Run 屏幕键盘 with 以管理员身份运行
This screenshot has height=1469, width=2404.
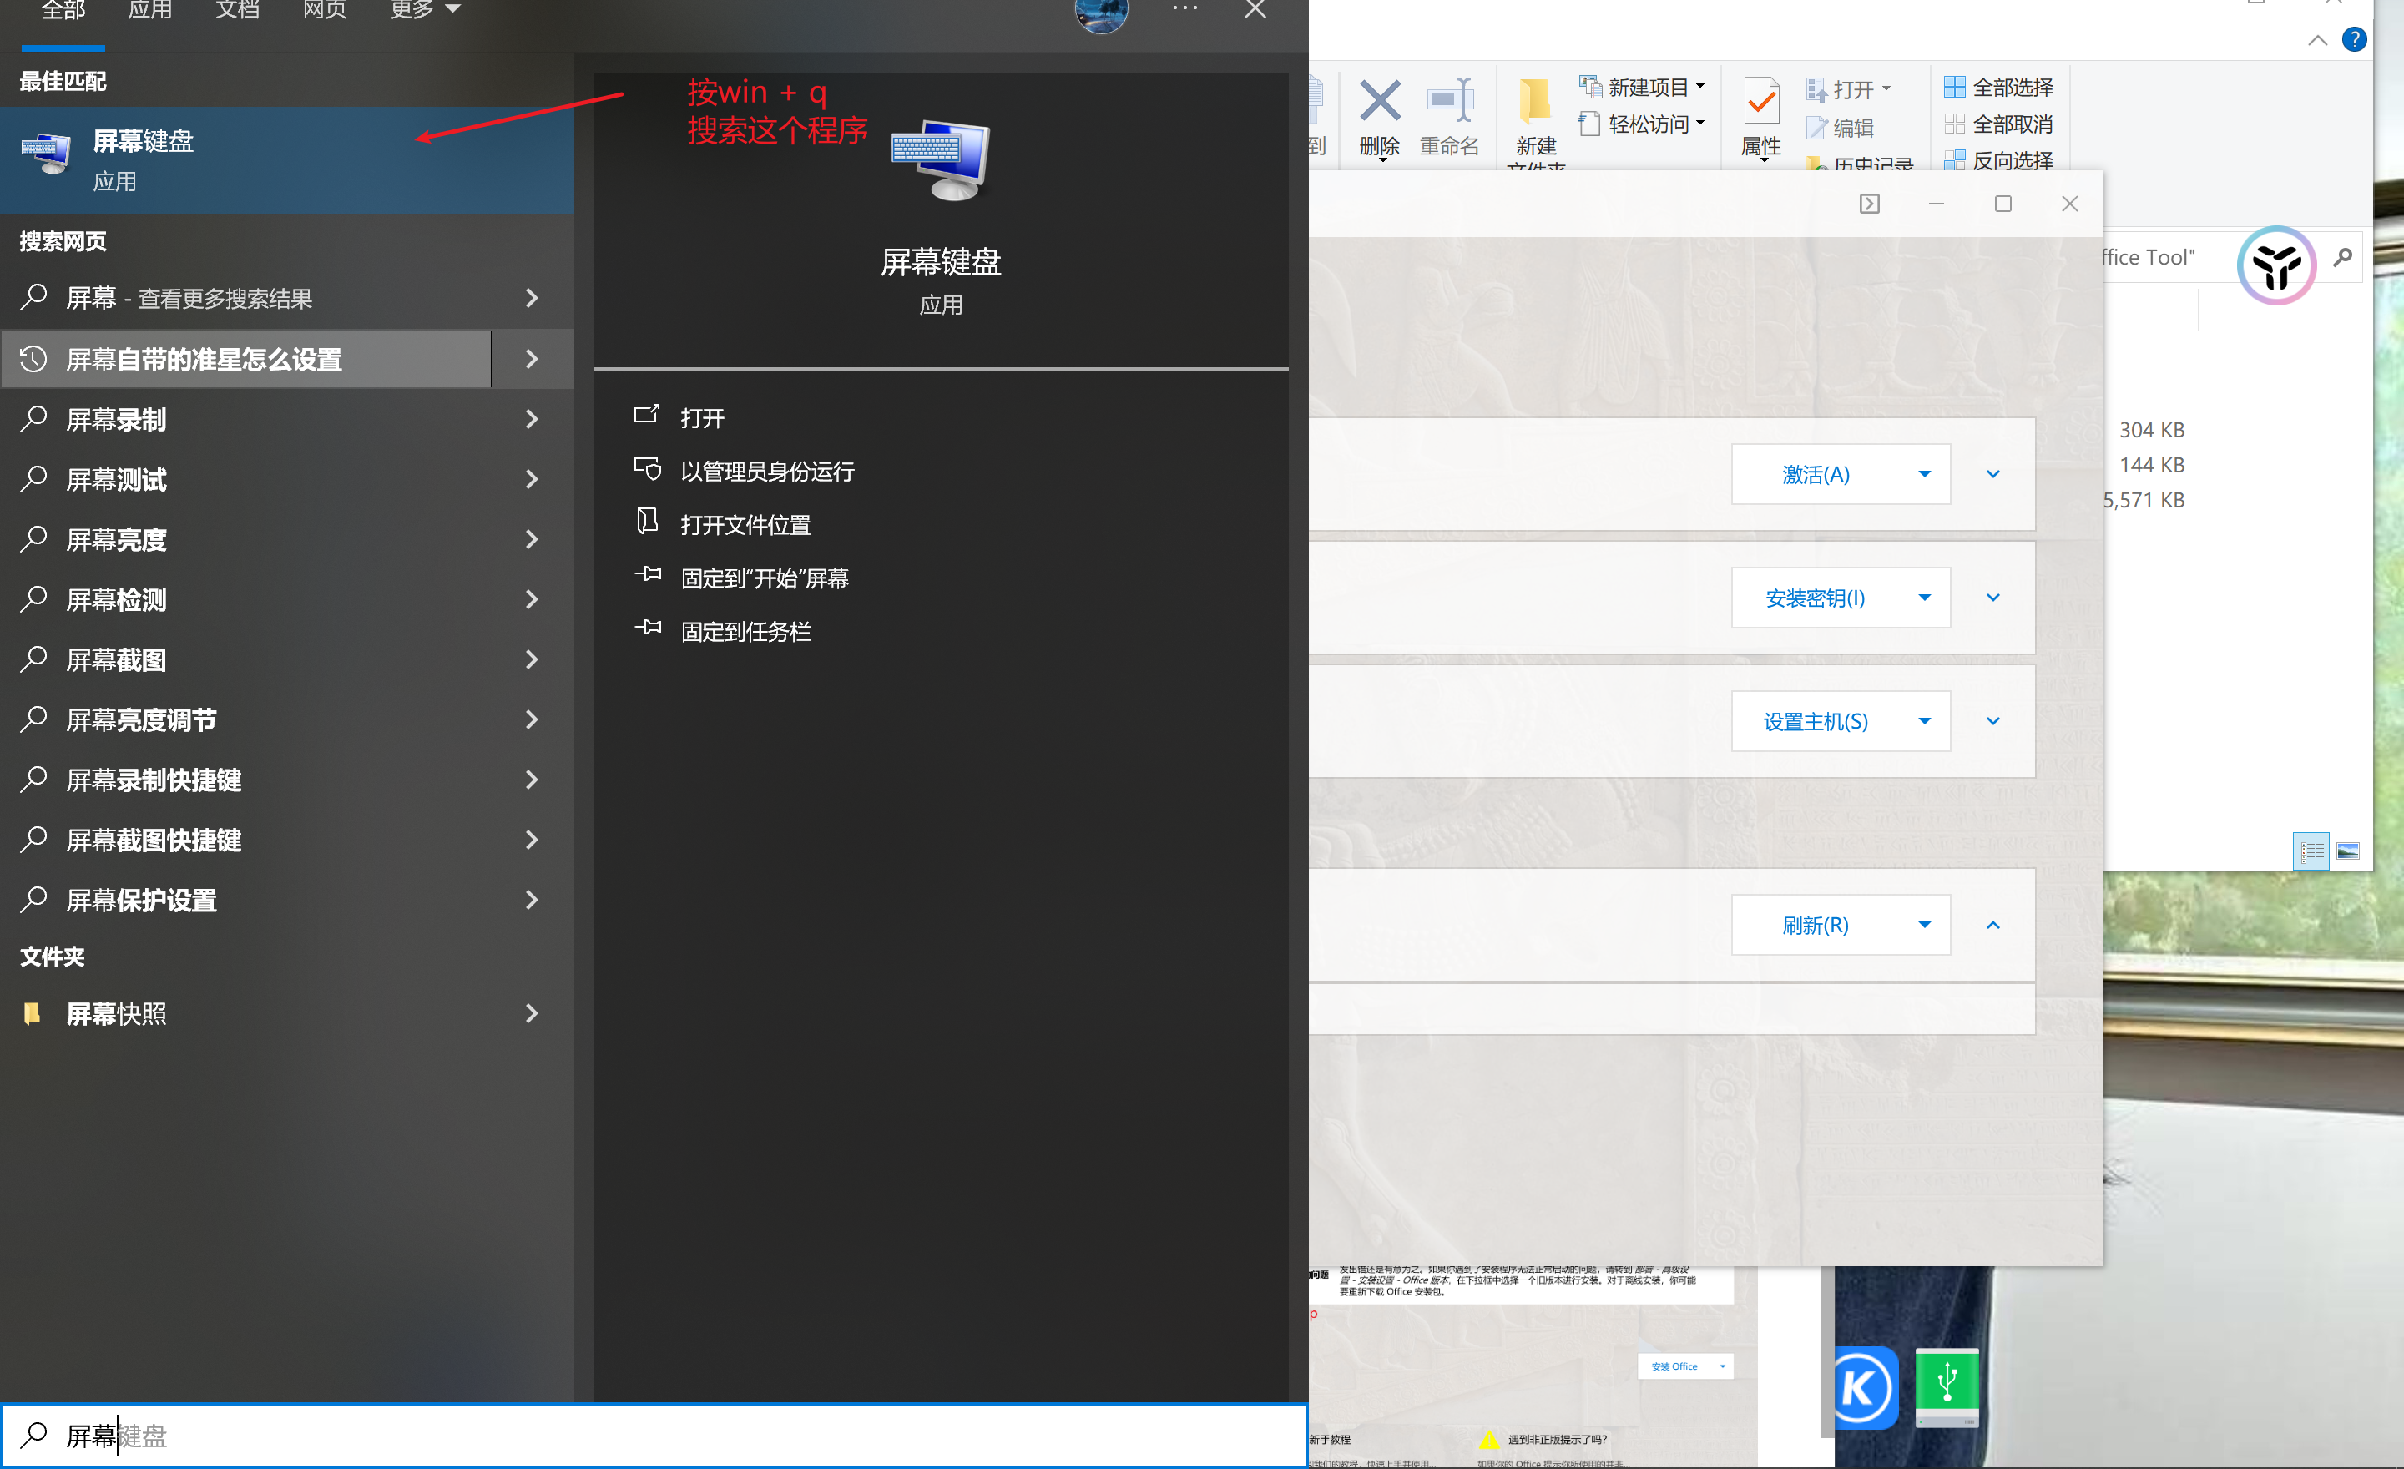click(767, 471)
